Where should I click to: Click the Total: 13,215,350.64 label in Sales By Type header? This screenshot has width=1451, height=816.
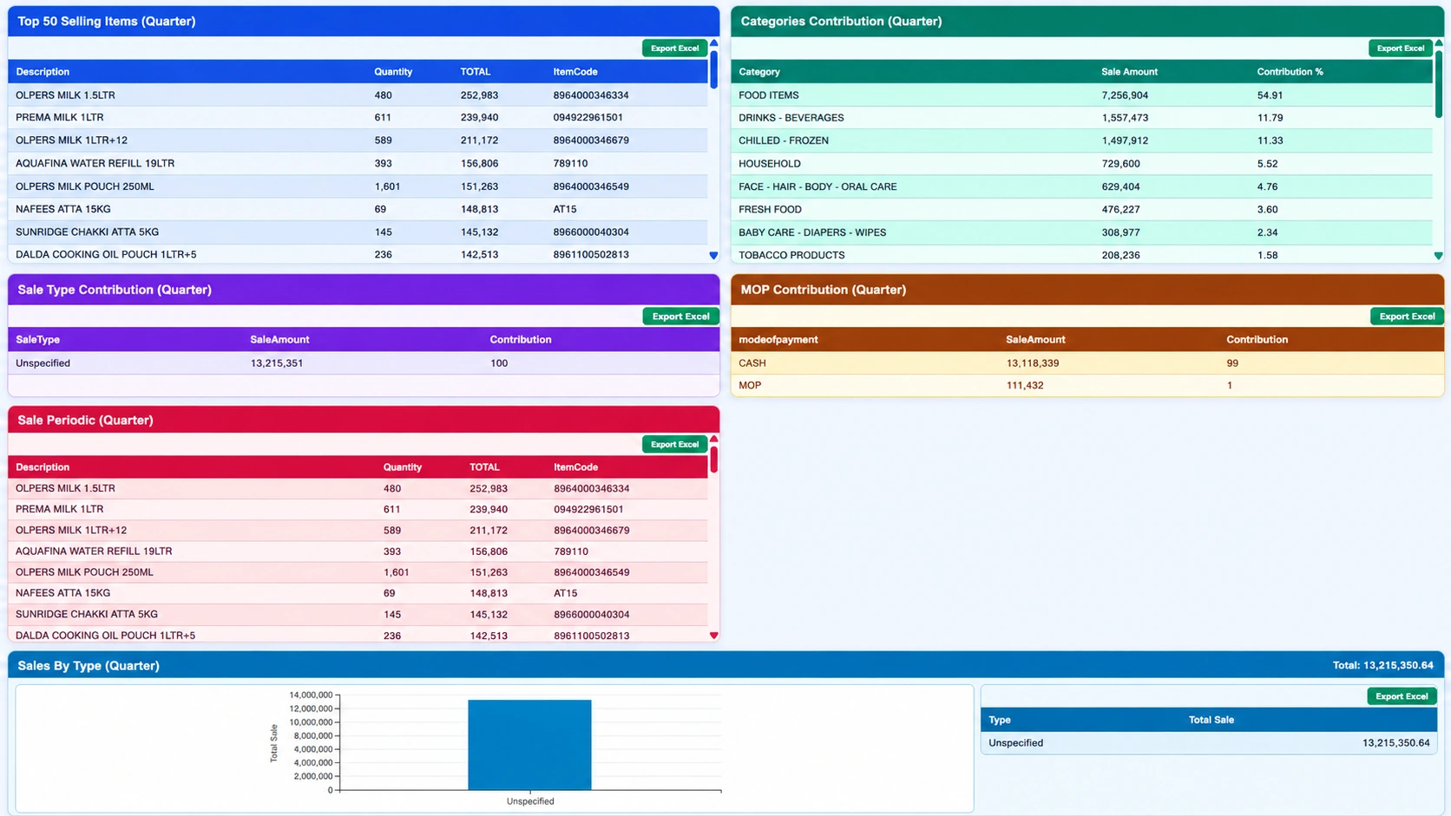pyautogui.click(x=1382, y=666)
